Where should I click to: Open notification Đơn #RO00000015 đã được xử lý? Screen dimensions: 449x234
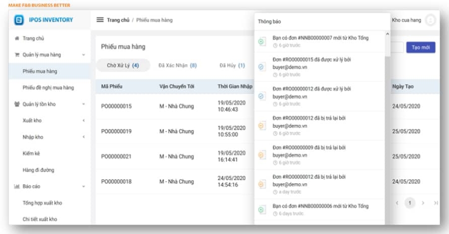tap(320, 67)
